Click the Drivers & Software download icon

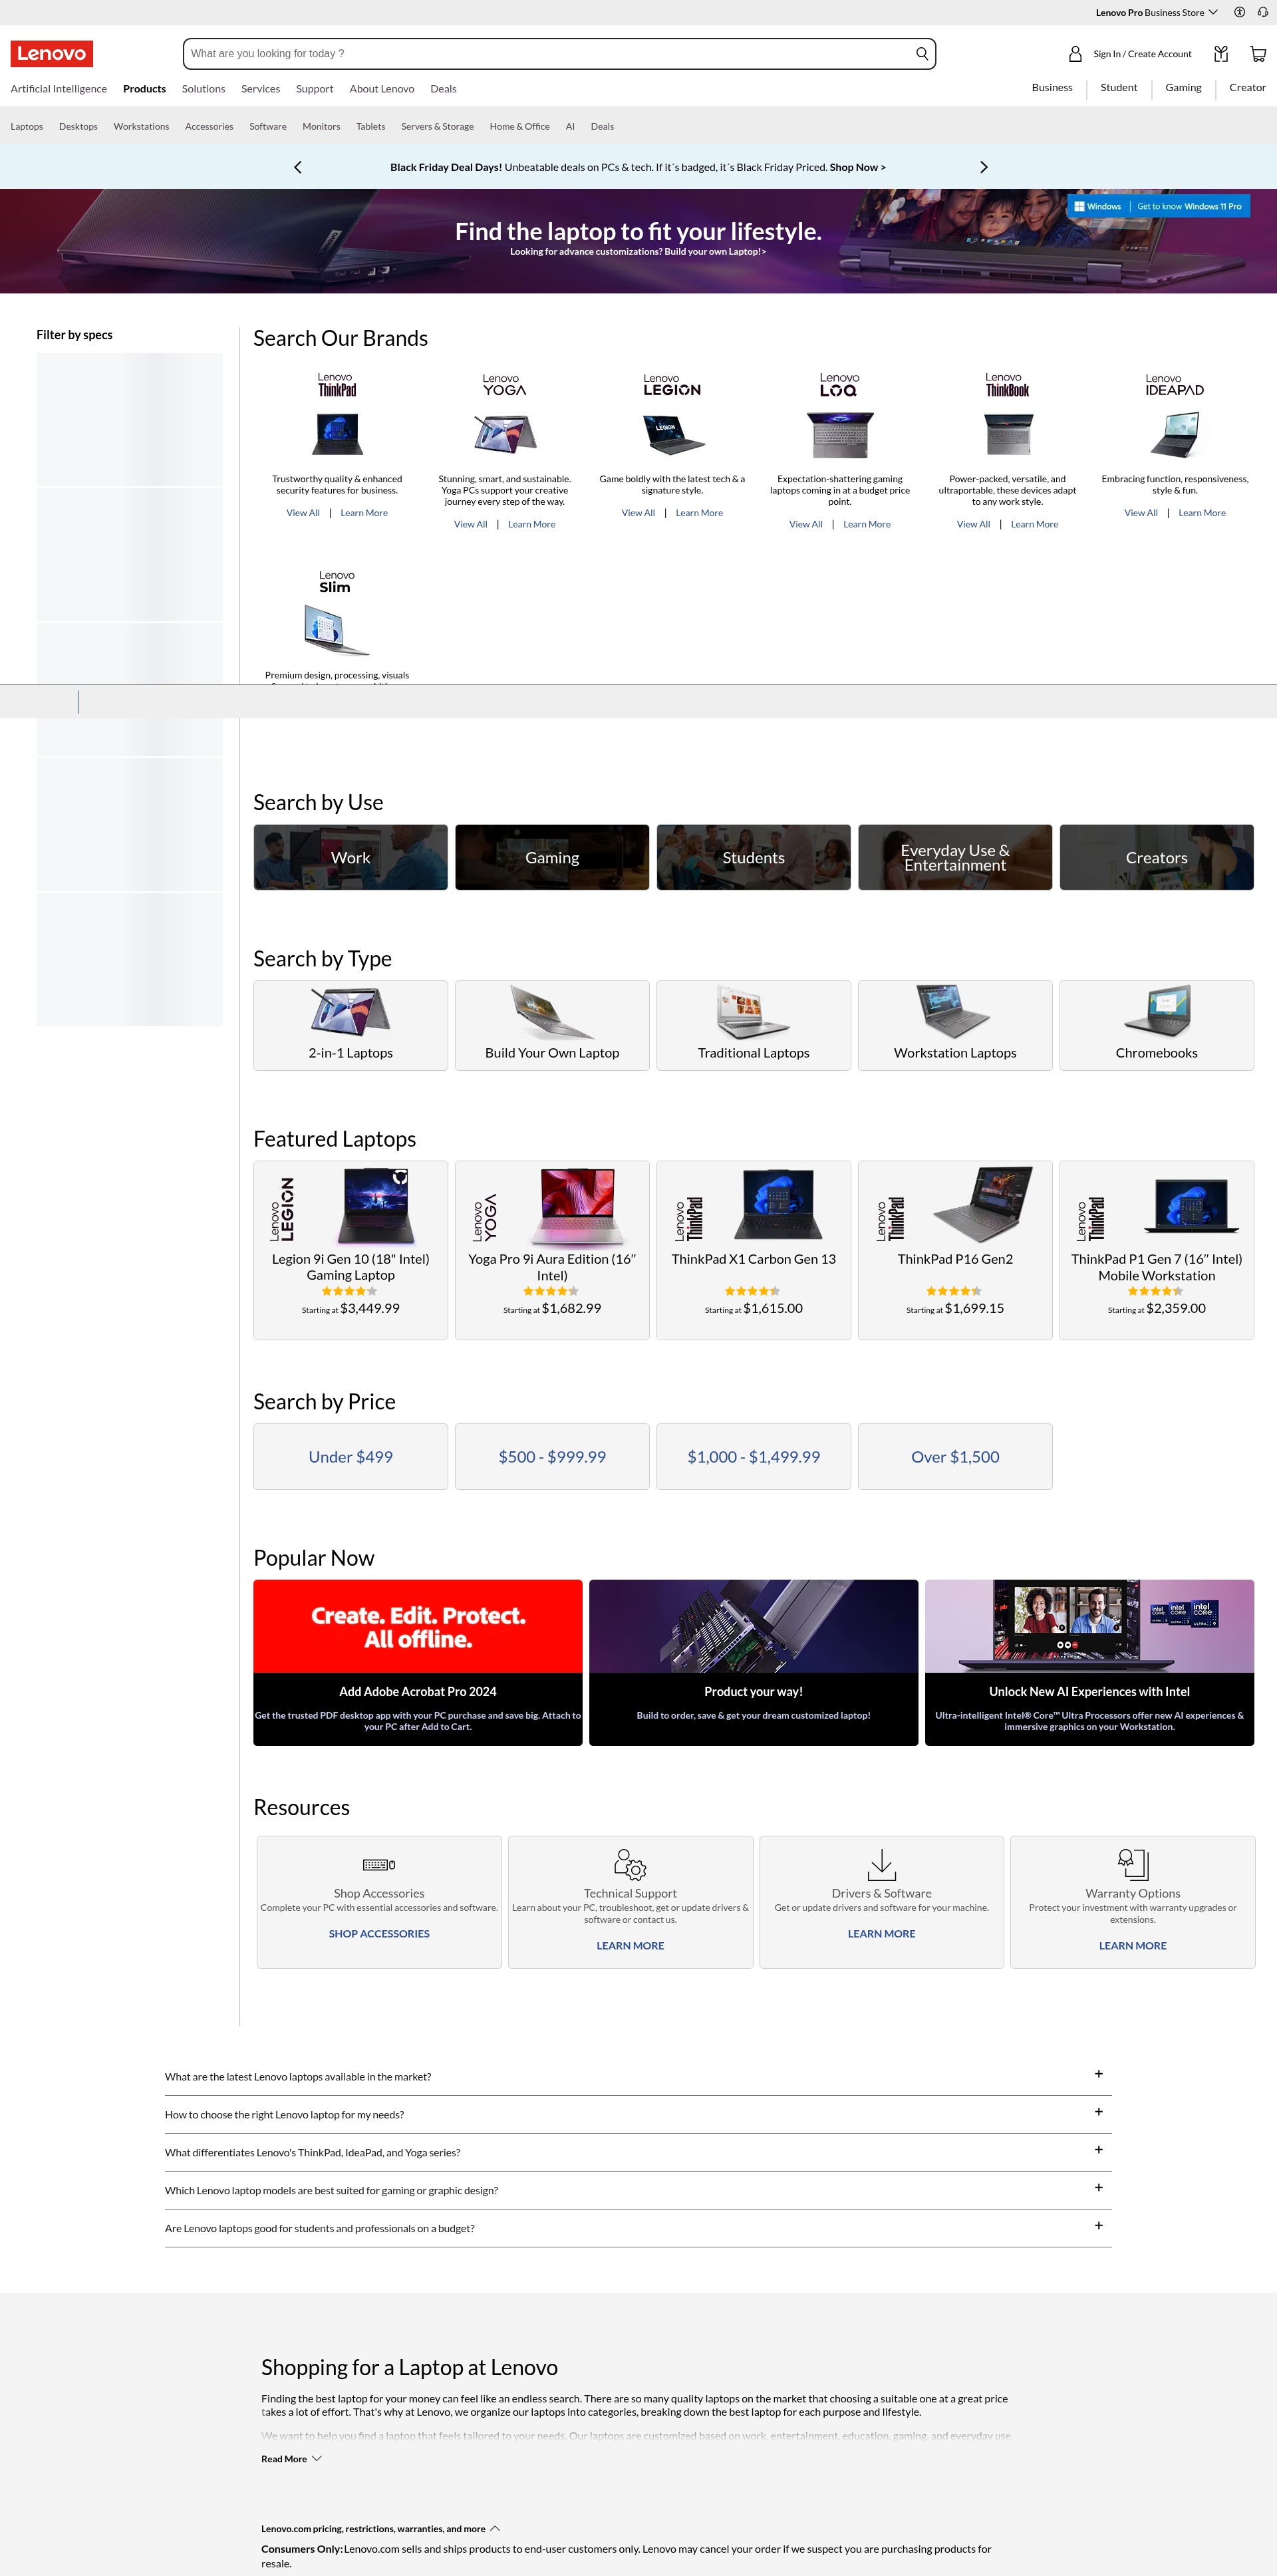pos(881,1864)
